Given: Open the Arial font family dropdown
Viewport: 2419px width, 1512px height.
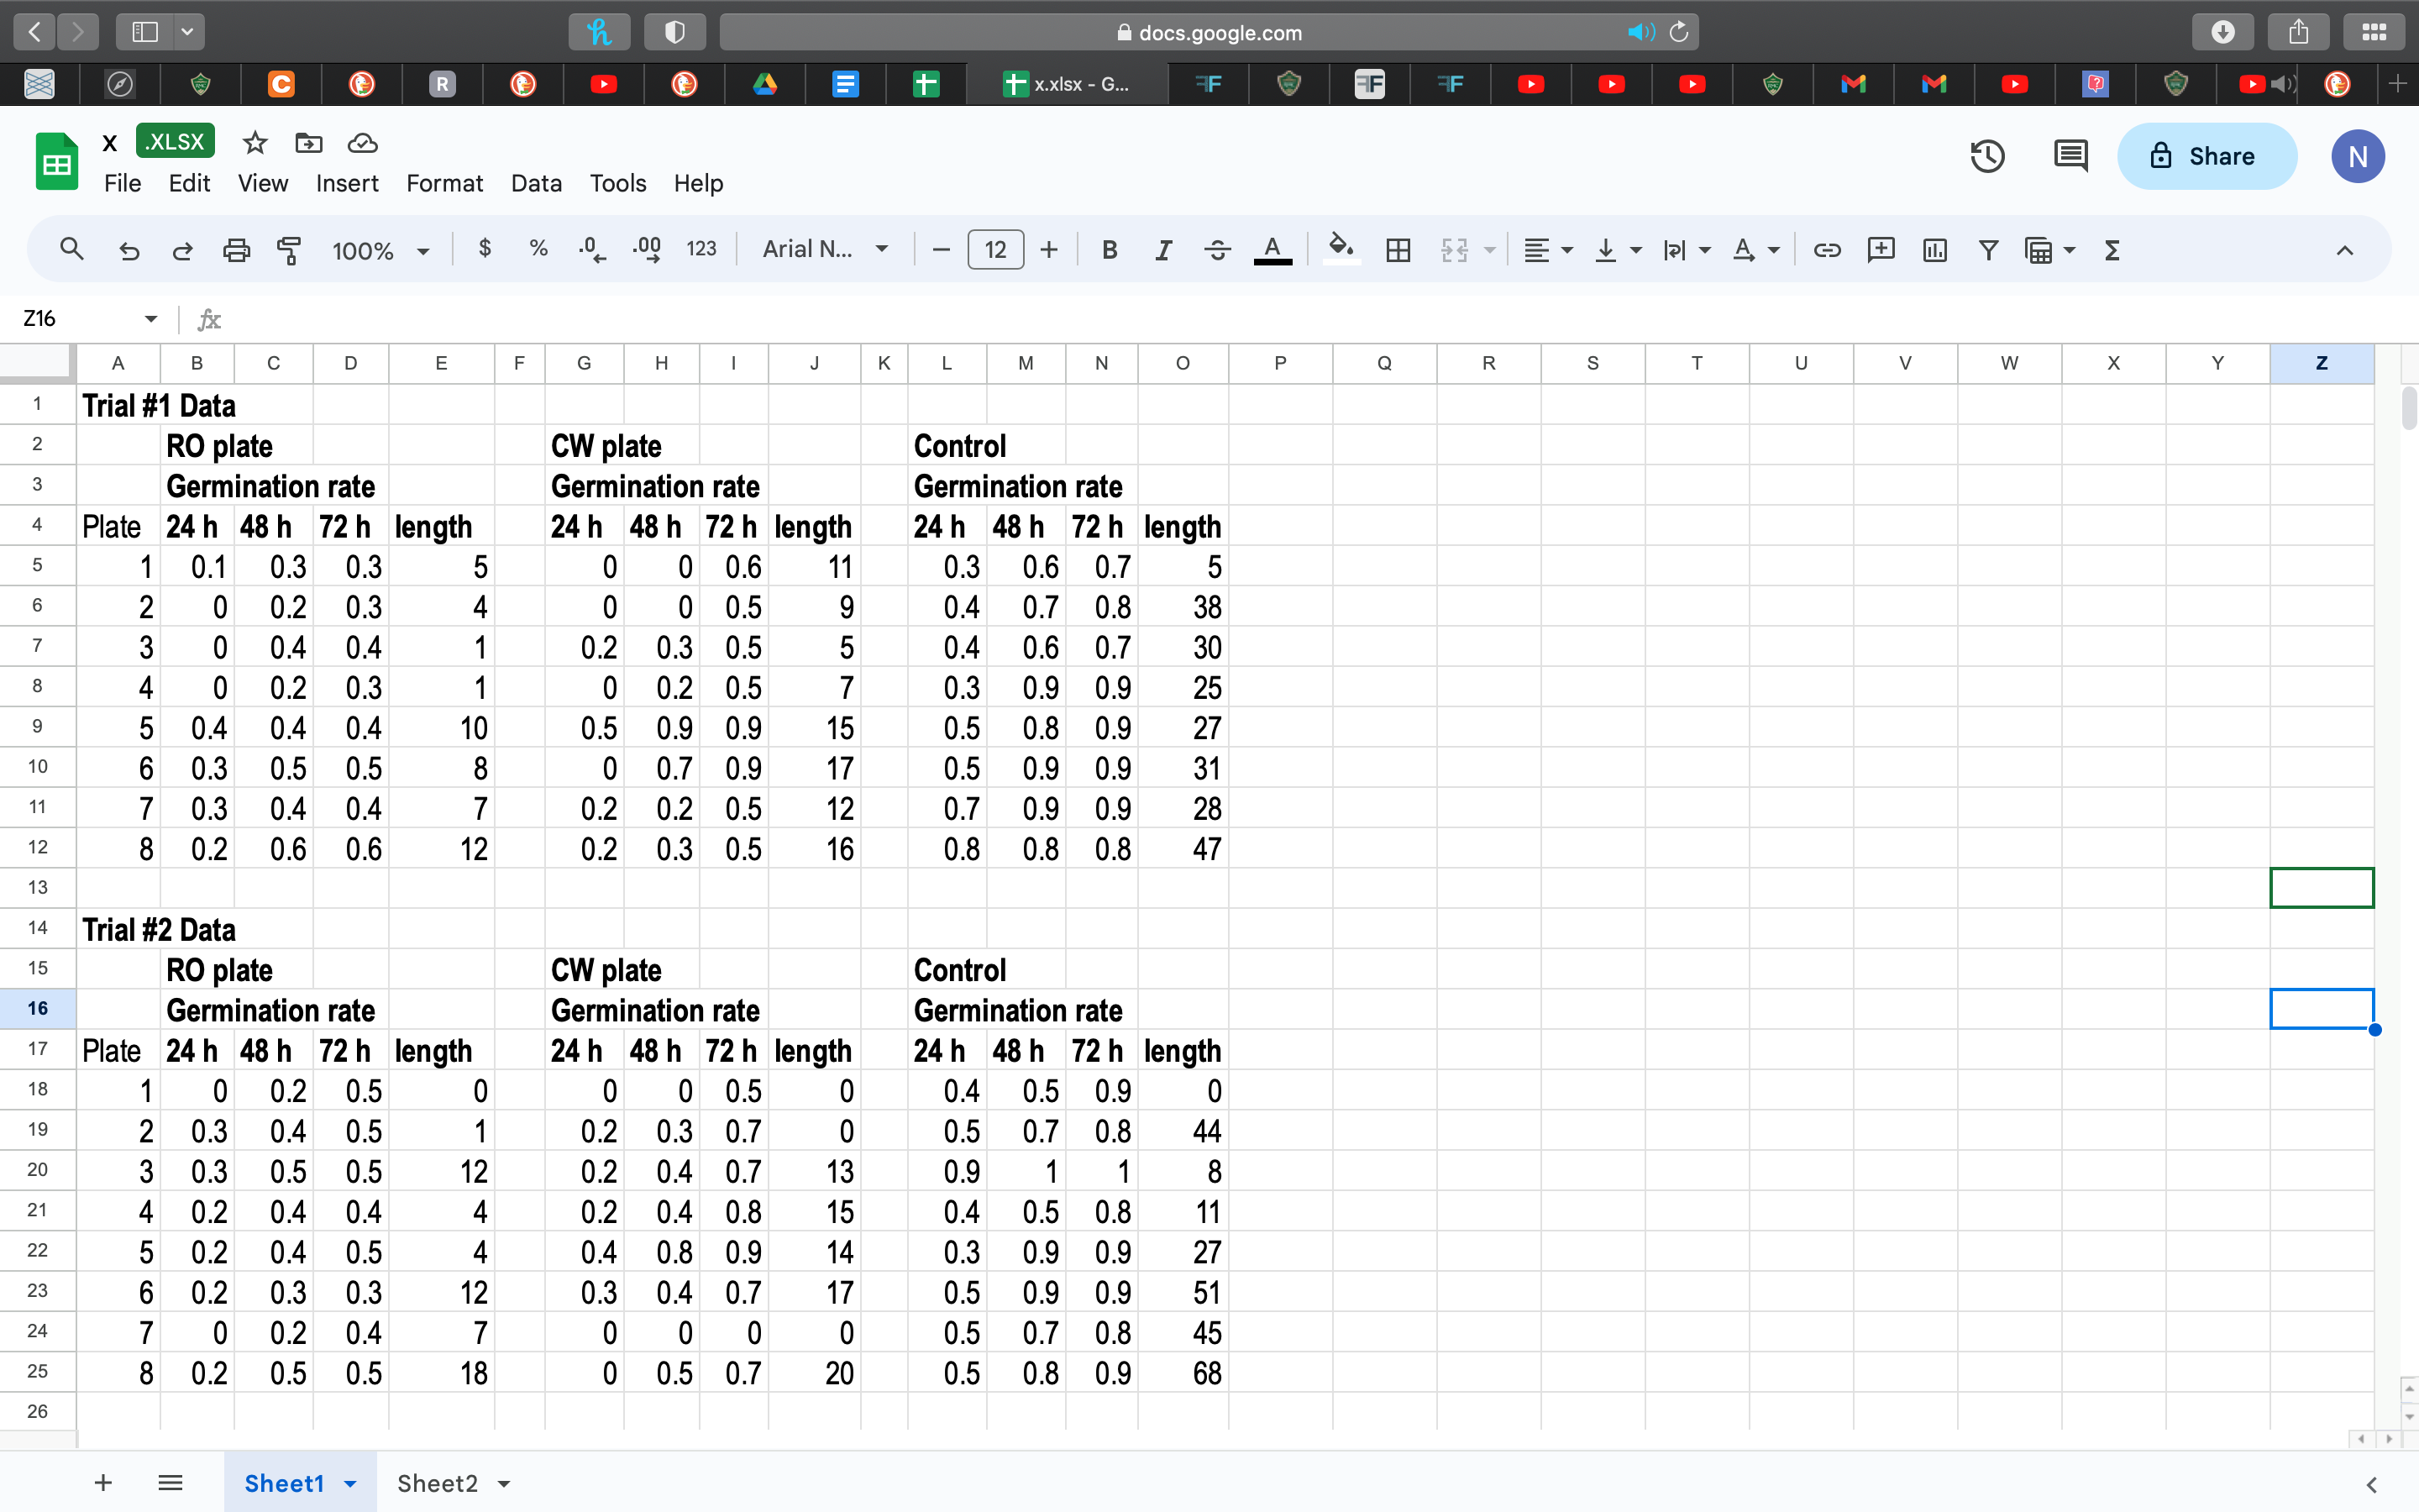Looking at the screenshot, I should pyautogui.click(x=825, y=249).
